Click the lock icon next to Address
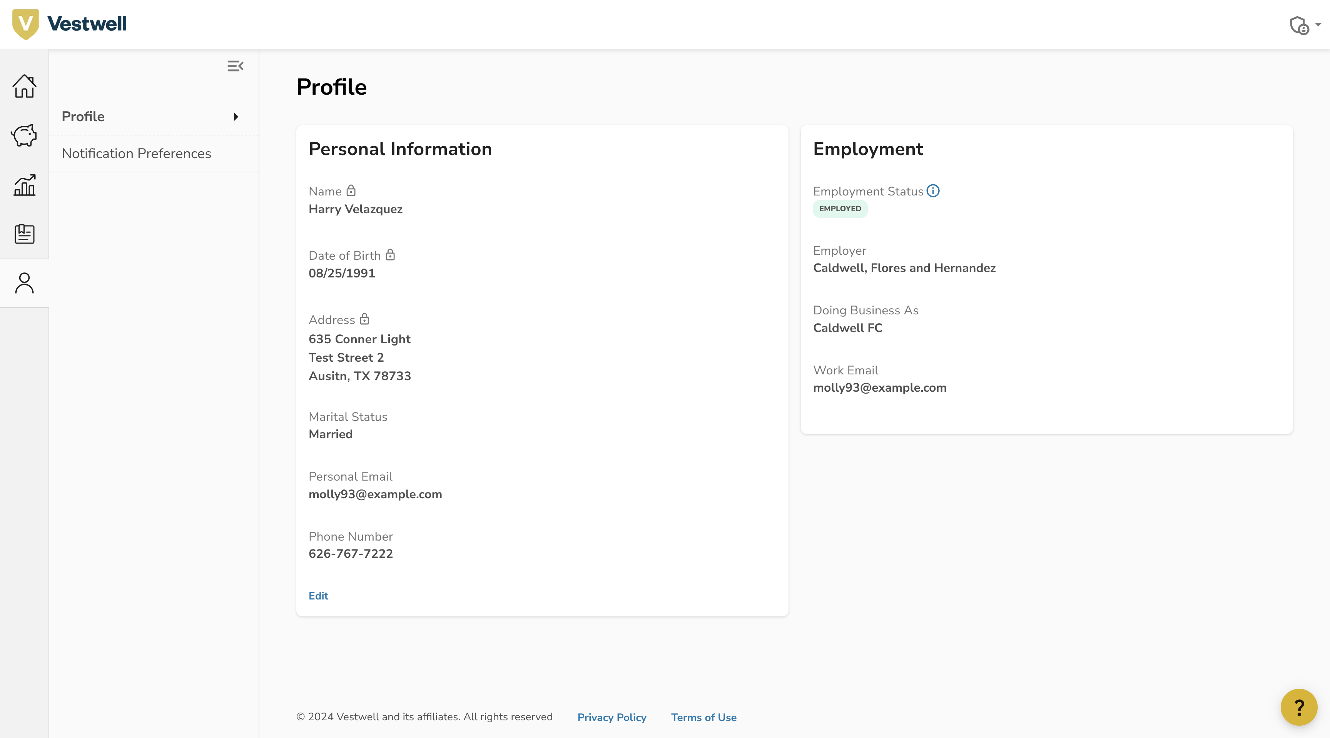Image resolution: width=1330 pixels, height=738 pixels. pyautogui.click(x=364, y=319)
